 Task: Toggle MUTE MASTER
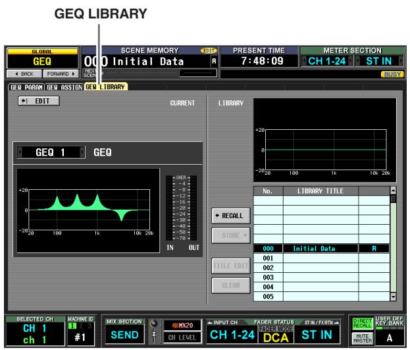click(x=362, y=338)
